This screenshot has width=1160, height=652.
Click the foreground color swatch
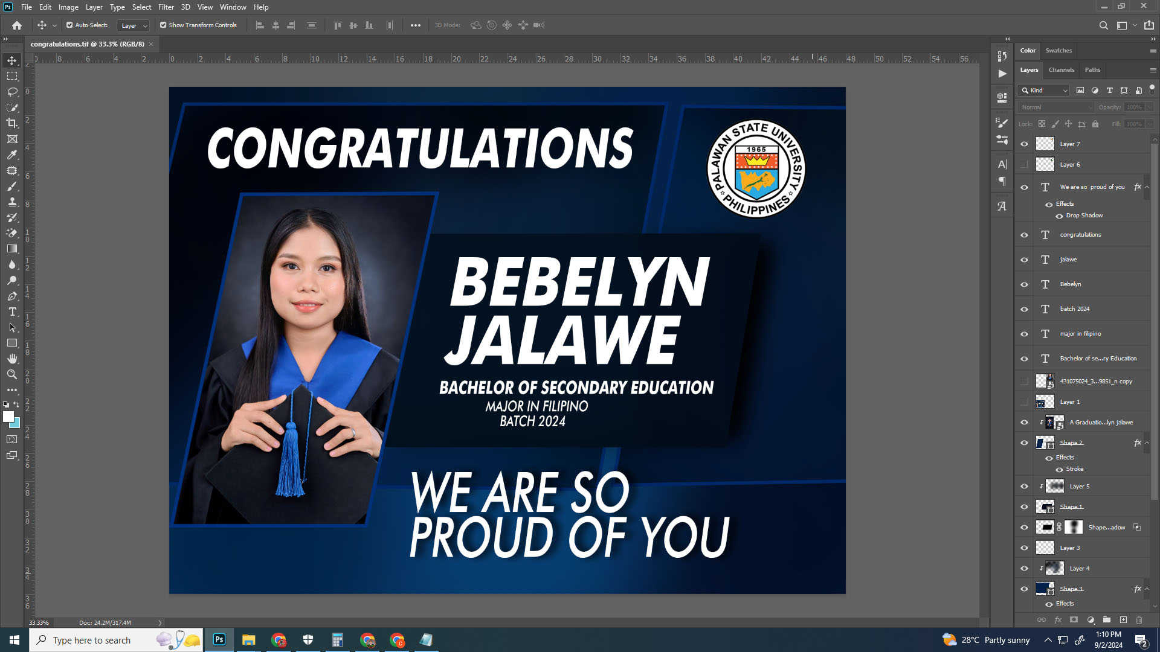click(8, 417)
